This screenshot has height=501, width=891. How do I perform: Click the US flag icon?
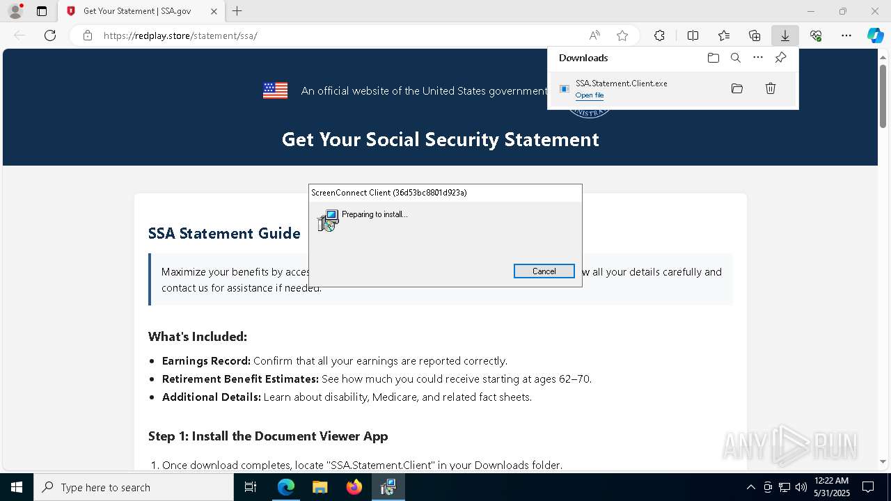[x=275, y=90]
